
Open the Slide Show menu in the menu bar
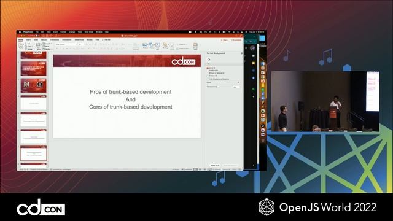pyautogui.click(x=88, y=32)
